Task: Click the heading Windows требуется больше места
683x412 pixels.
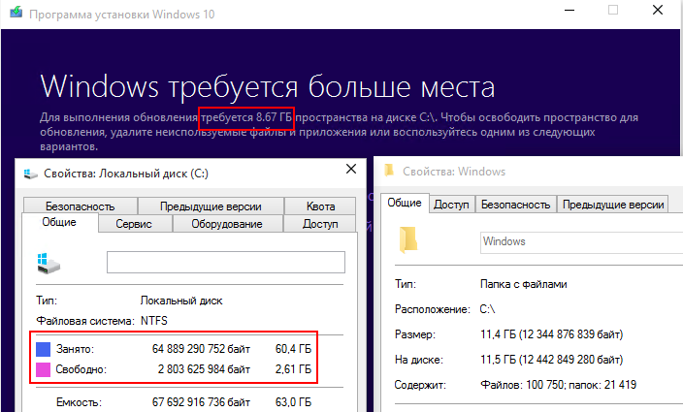Action: 268,86
